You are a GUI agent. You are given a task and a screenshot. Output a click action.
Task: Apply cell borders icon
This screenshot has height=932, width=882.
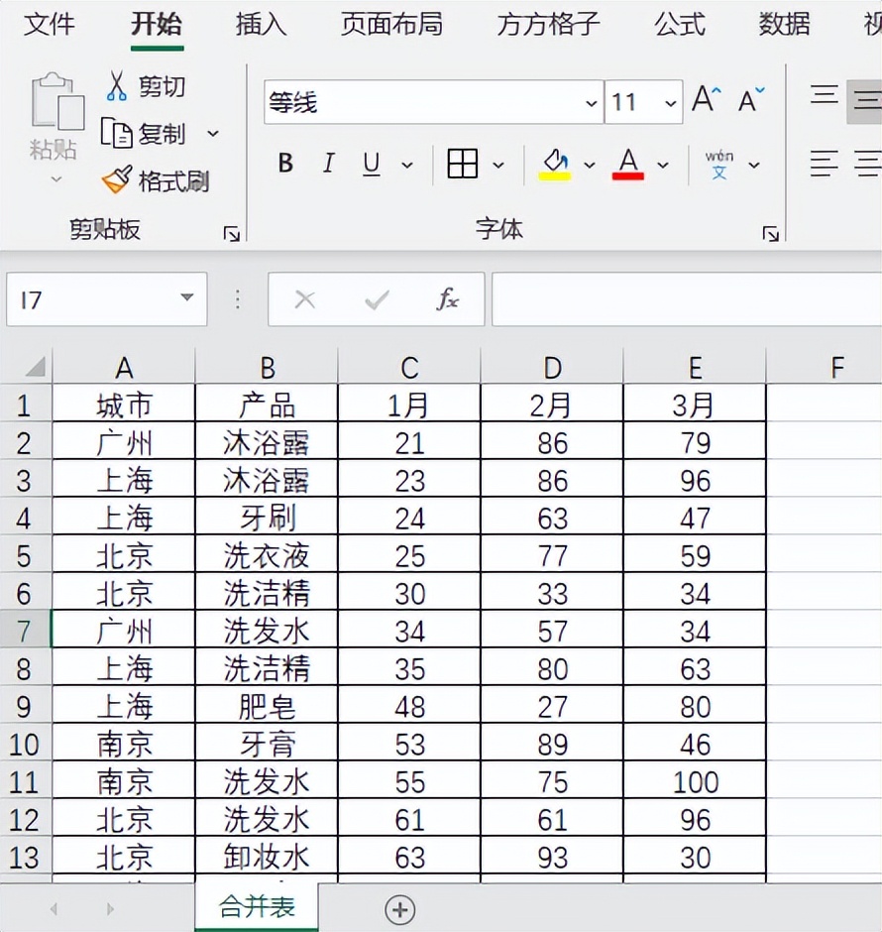462,165
